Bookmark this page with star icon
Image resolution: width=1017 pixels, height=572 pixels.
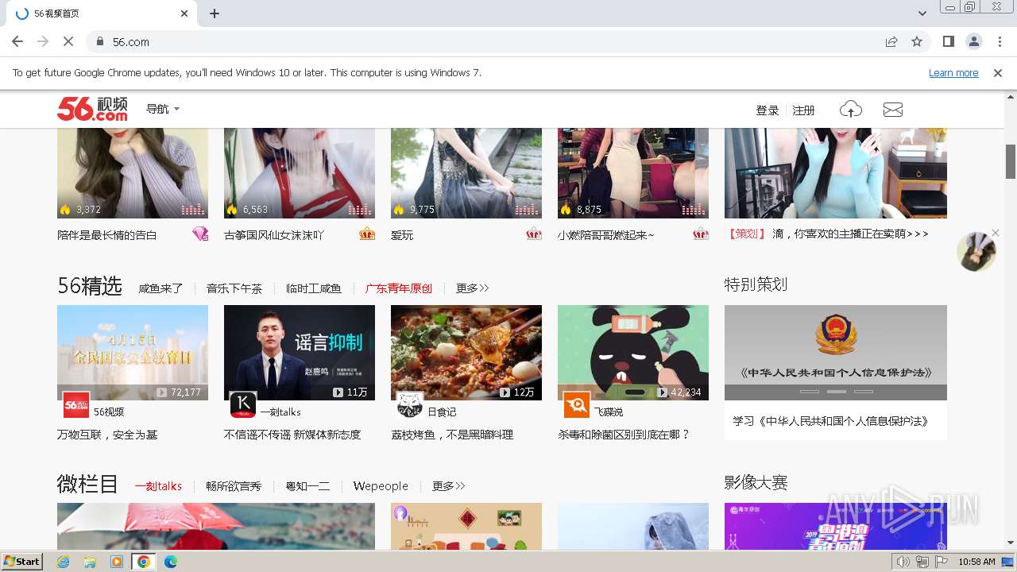(917, 41)
